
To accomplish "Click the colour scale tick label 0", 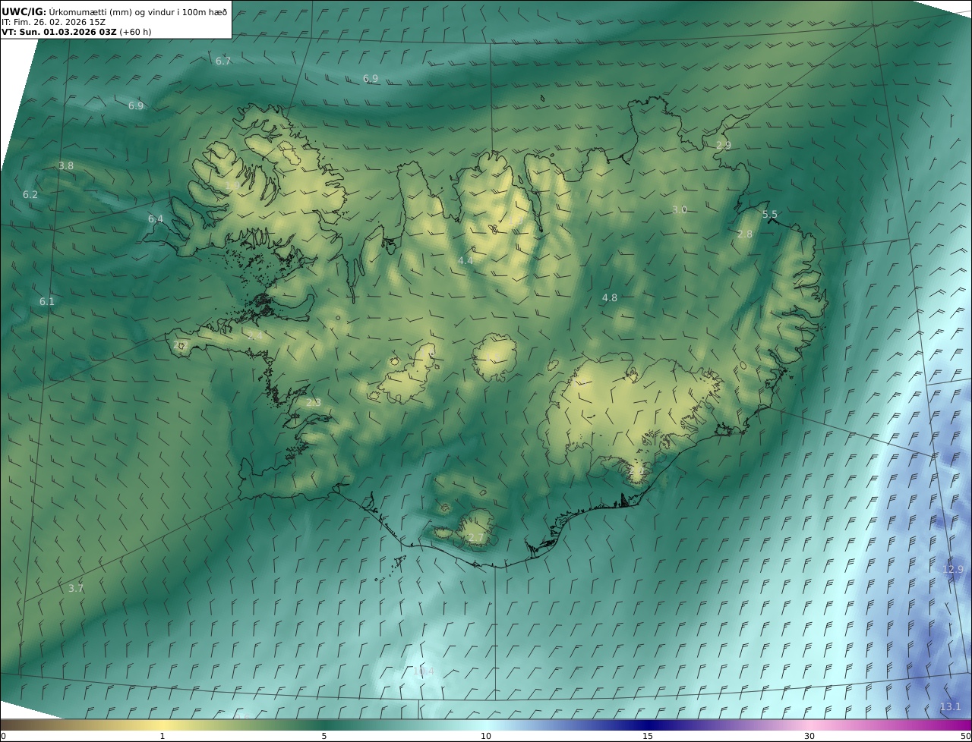I will click(x=3, y=736).
